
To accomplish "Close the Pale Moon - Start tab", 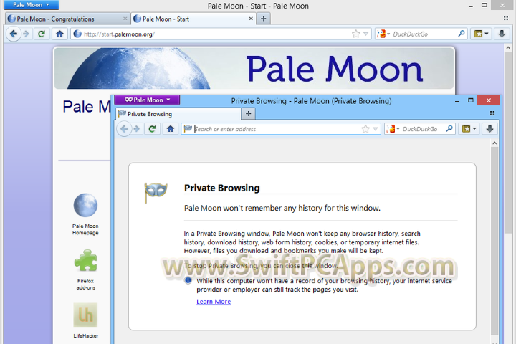I will click(x=251, y=19).
